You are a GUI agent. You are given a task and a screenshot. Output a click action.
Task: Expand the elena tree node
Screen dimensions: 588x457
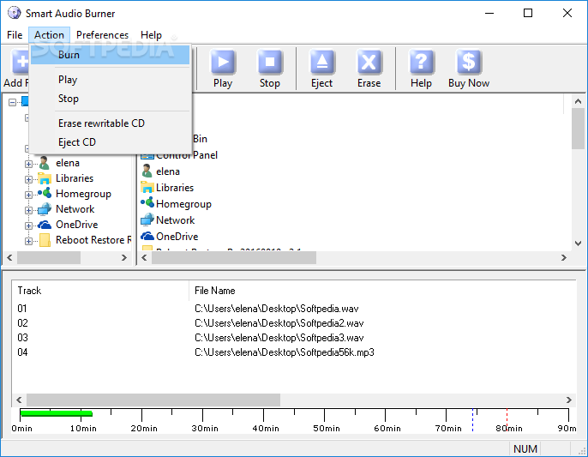[x=28, y=164]
